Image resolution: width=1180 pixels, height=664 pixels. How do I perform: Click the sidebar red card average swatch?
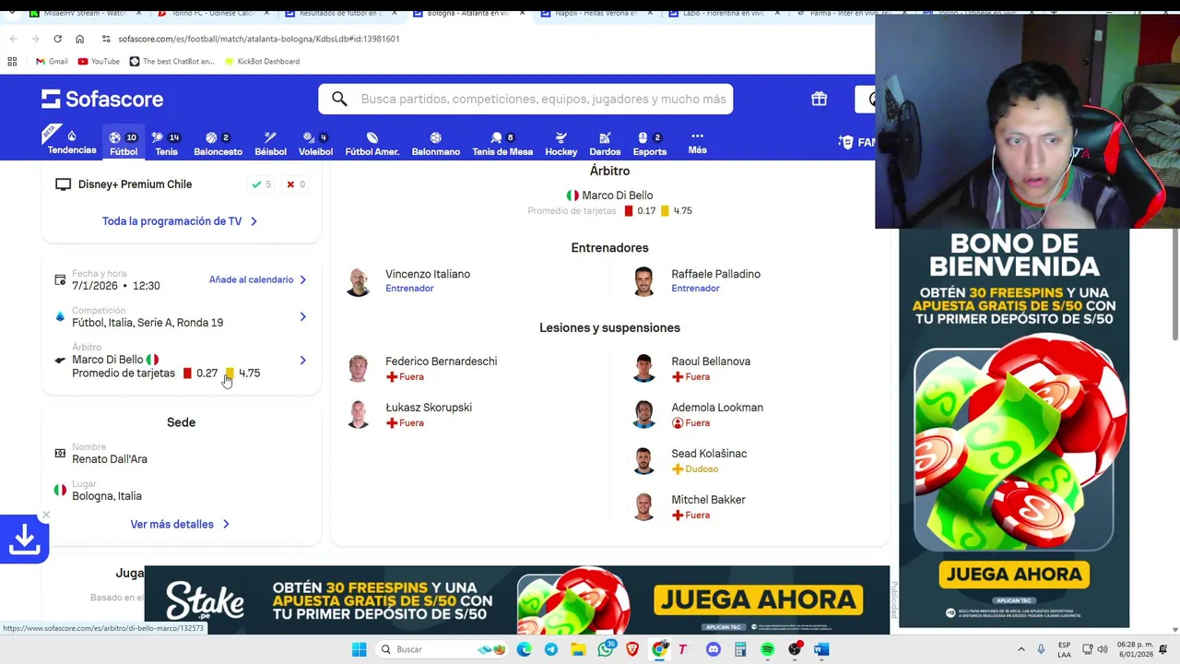click(x=187, y=373)
